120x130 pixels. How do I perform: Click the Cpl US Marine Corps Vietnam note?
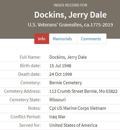78,108
